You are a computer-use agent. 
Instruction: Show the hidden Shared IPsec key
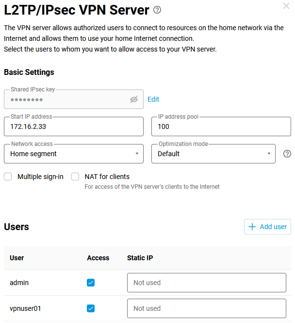[134, 99]
